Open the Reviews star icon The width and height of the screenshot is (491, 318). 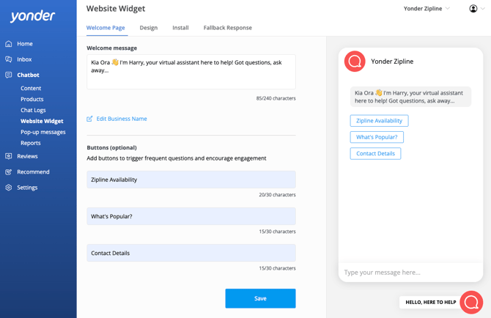click(9, 156)
